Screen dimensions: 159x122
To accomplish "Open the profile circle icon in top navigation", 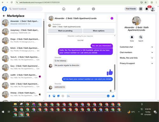I will [x=93, y=9].
